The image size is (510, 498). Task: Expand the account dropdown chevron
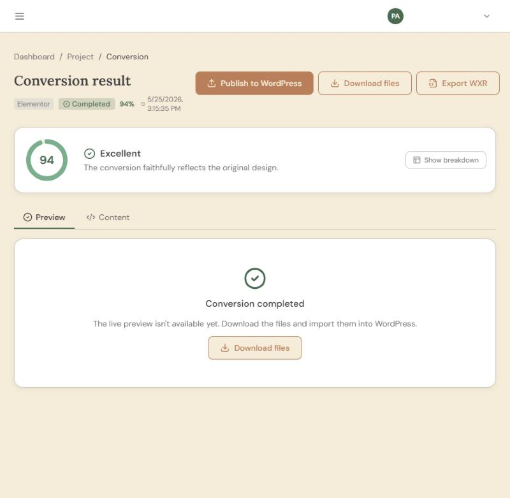pyautogui.click(x=486, y=16)
